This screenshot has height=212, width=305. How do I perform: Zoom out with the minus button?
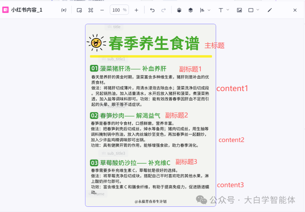point(102,10)
